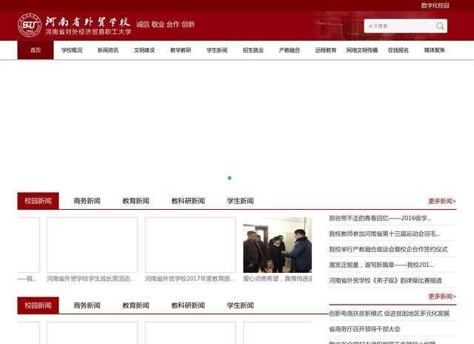This screenshot has width=474, height=344.
Task: Open 学校概况 menu item
Action: pyautogui.click(x=72, y=50)
